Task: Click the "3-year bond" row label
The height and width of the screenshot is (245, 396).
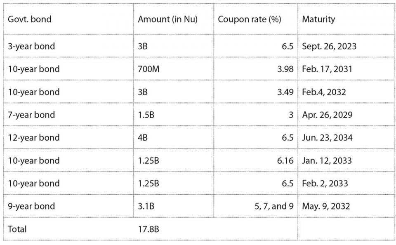Action: 31,46
